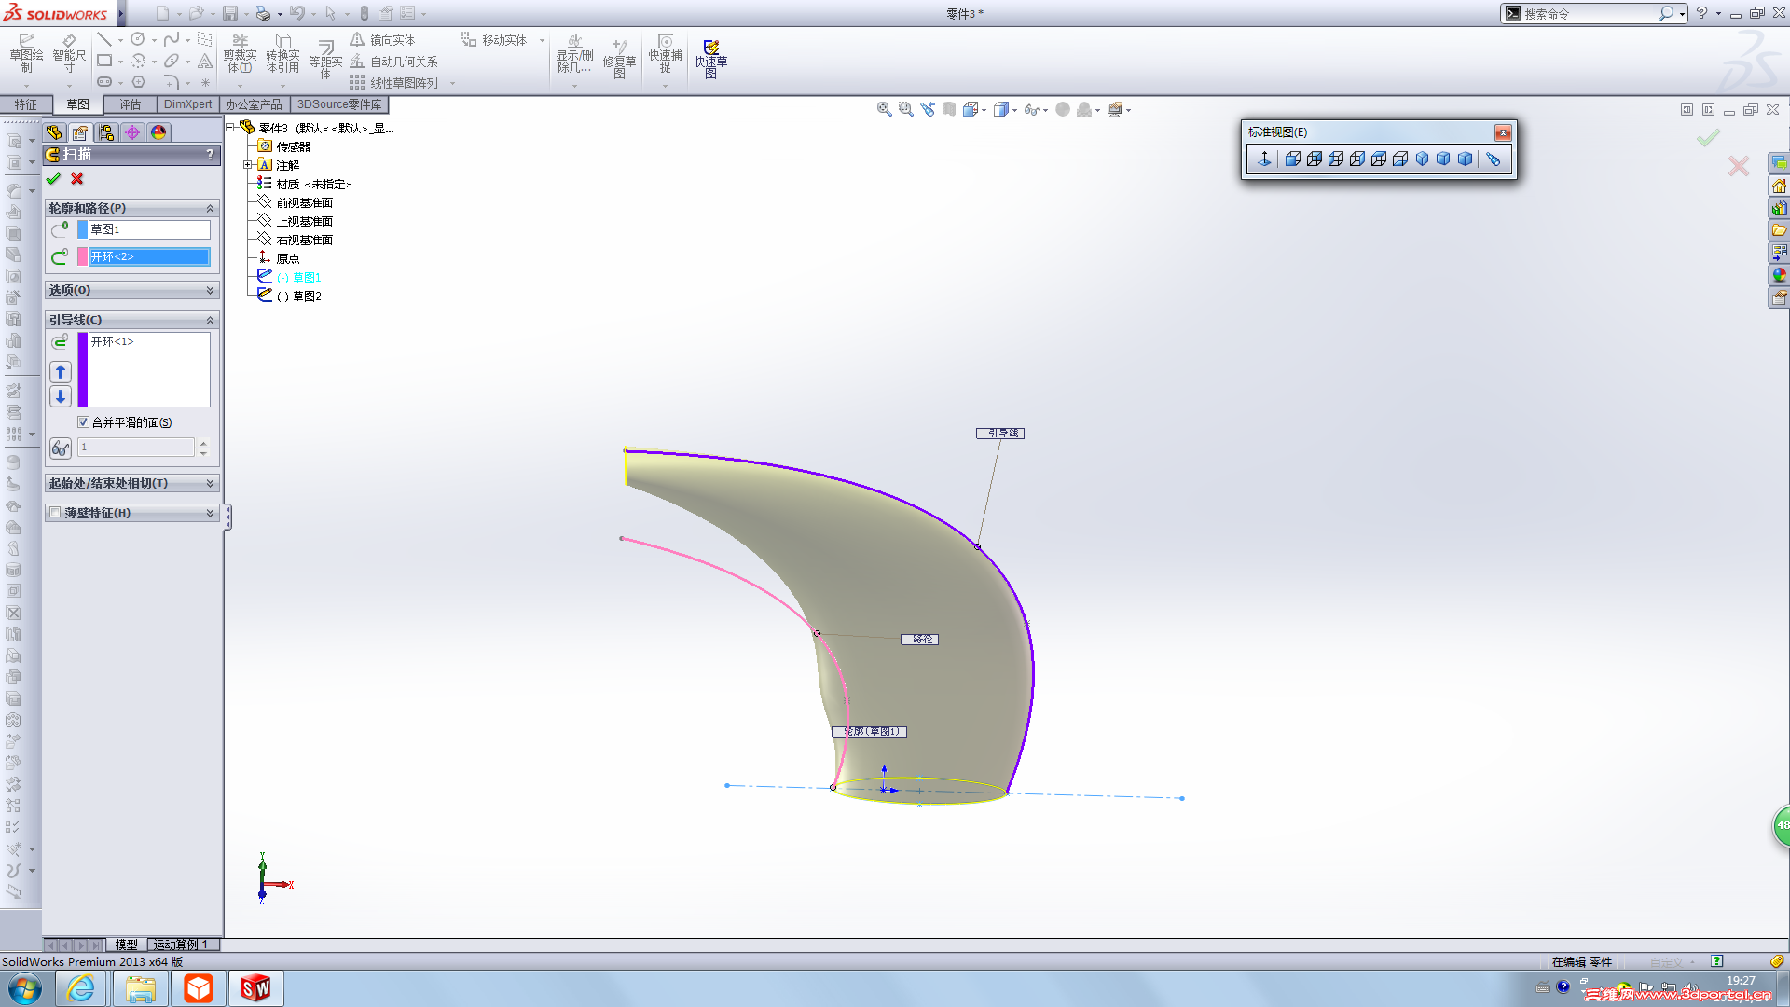
Task: Cancel the sweep with red X
Action: point(77,179)
